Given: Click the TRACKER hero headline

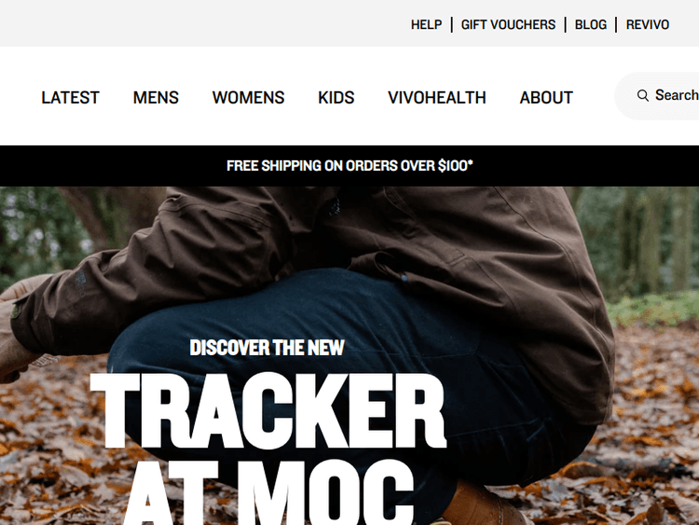Looking at the screenshot, I should [x=267, y=411].
